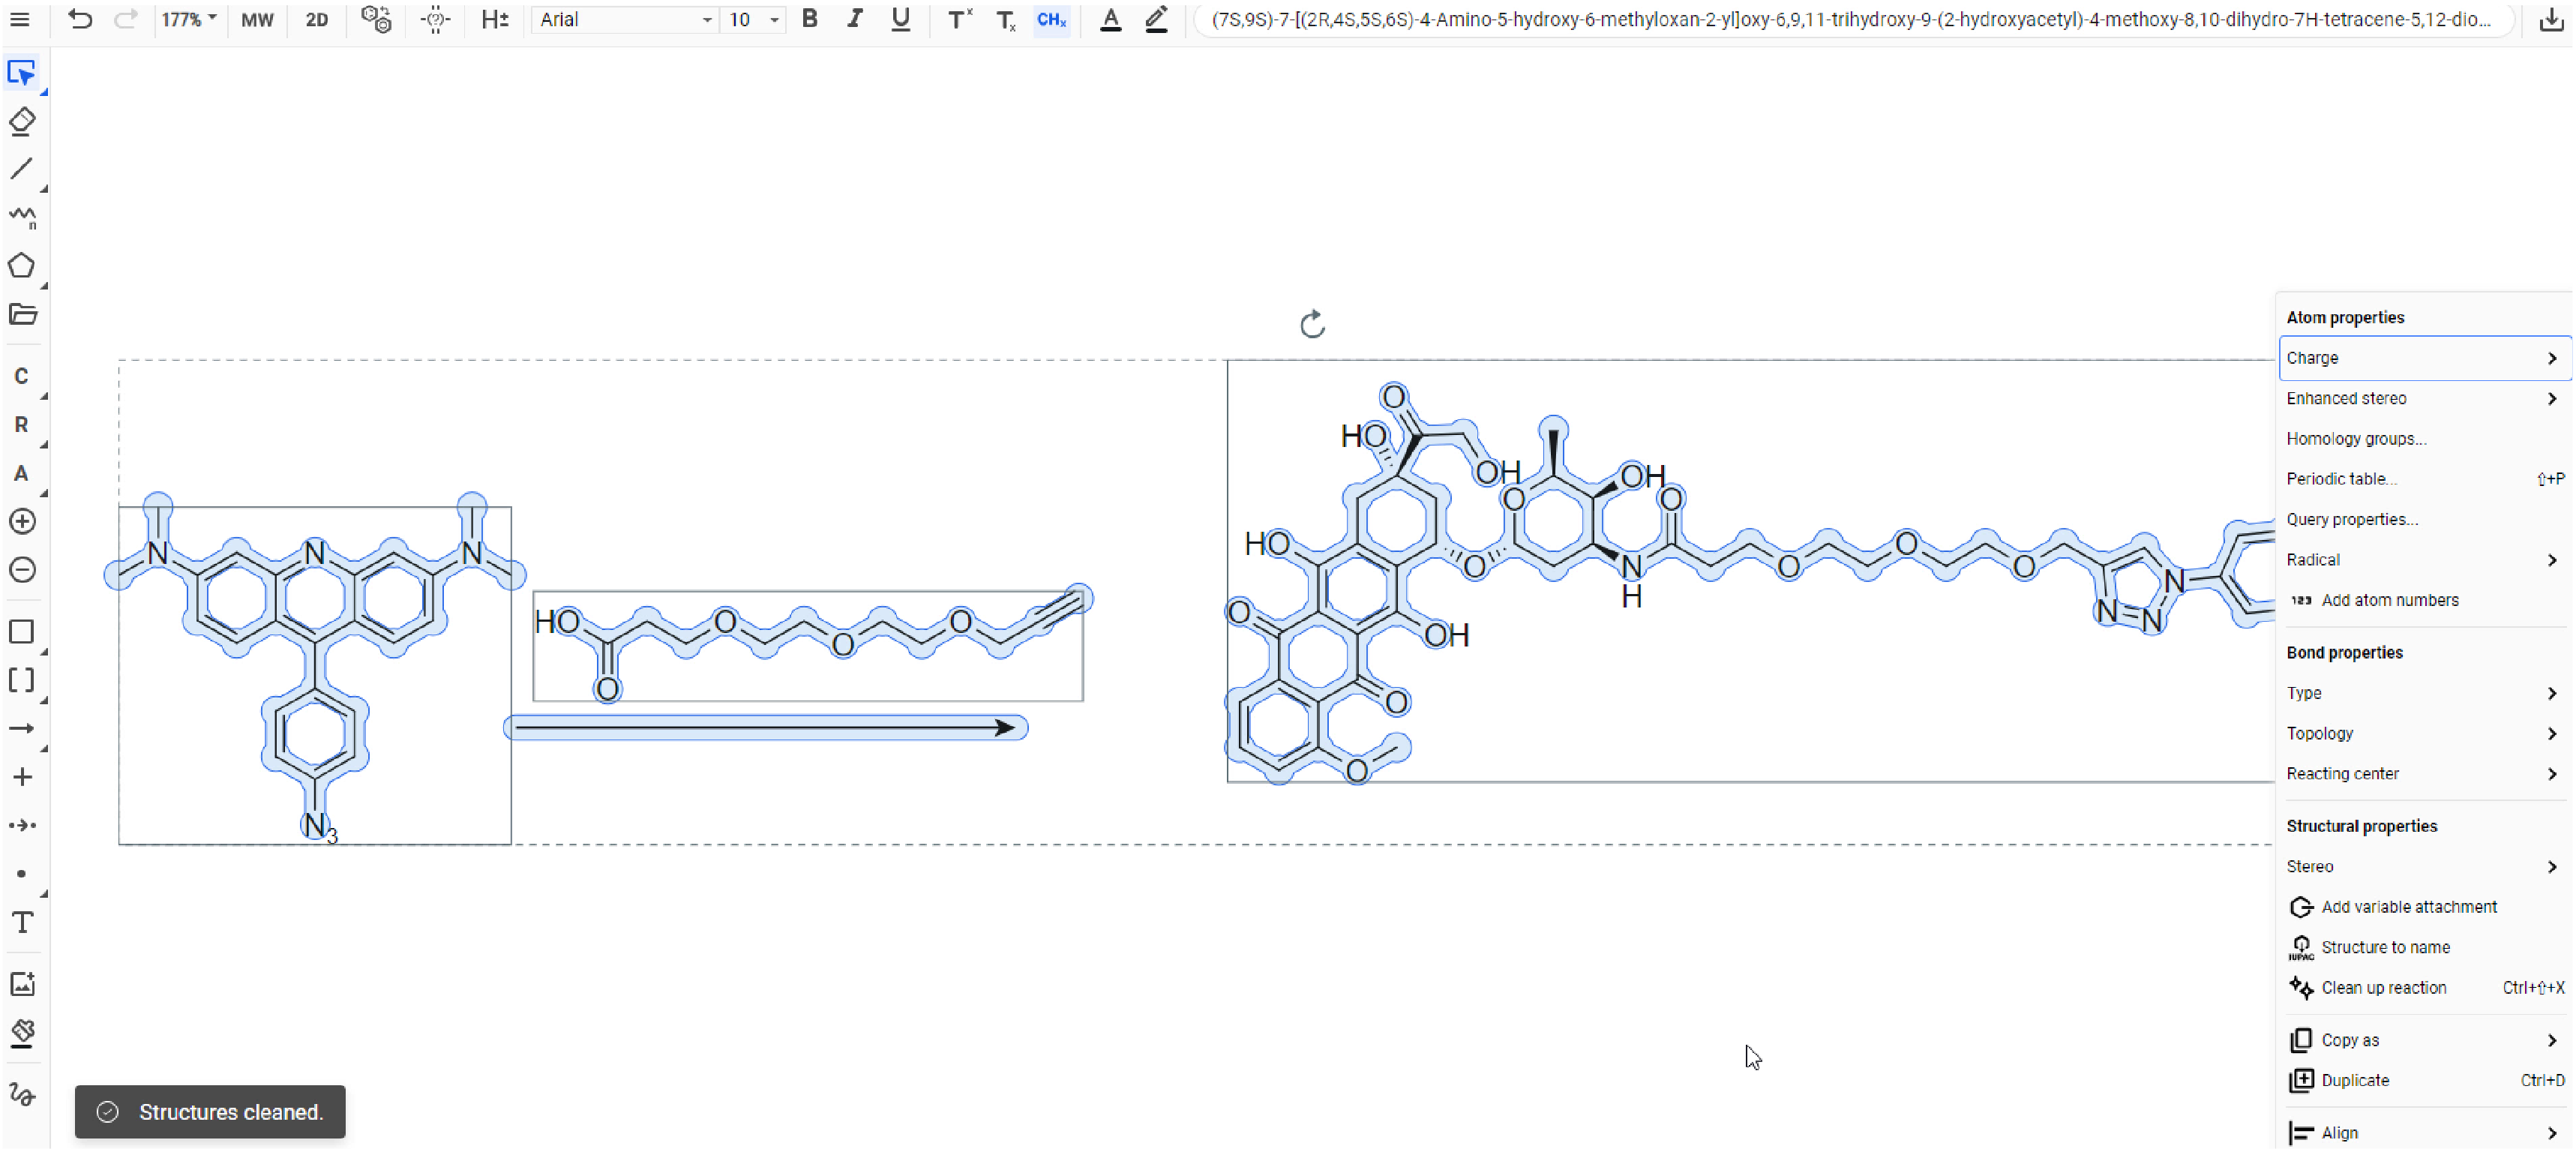Click the Undo arrow icon
The image size is (2576, 1149).
(x=80, y=19)
